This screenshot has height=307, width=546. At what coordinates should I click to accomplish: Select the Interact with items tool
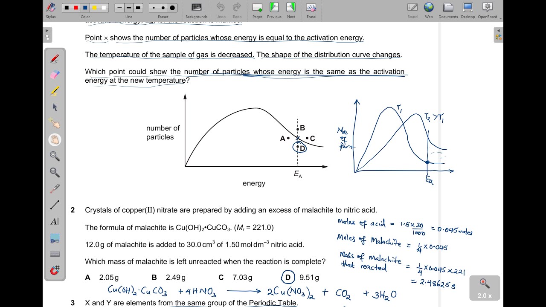pos(55,123)
